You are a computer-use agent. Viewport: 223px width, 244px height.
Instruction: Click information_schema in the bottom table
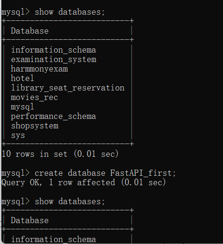pos(54,239)
